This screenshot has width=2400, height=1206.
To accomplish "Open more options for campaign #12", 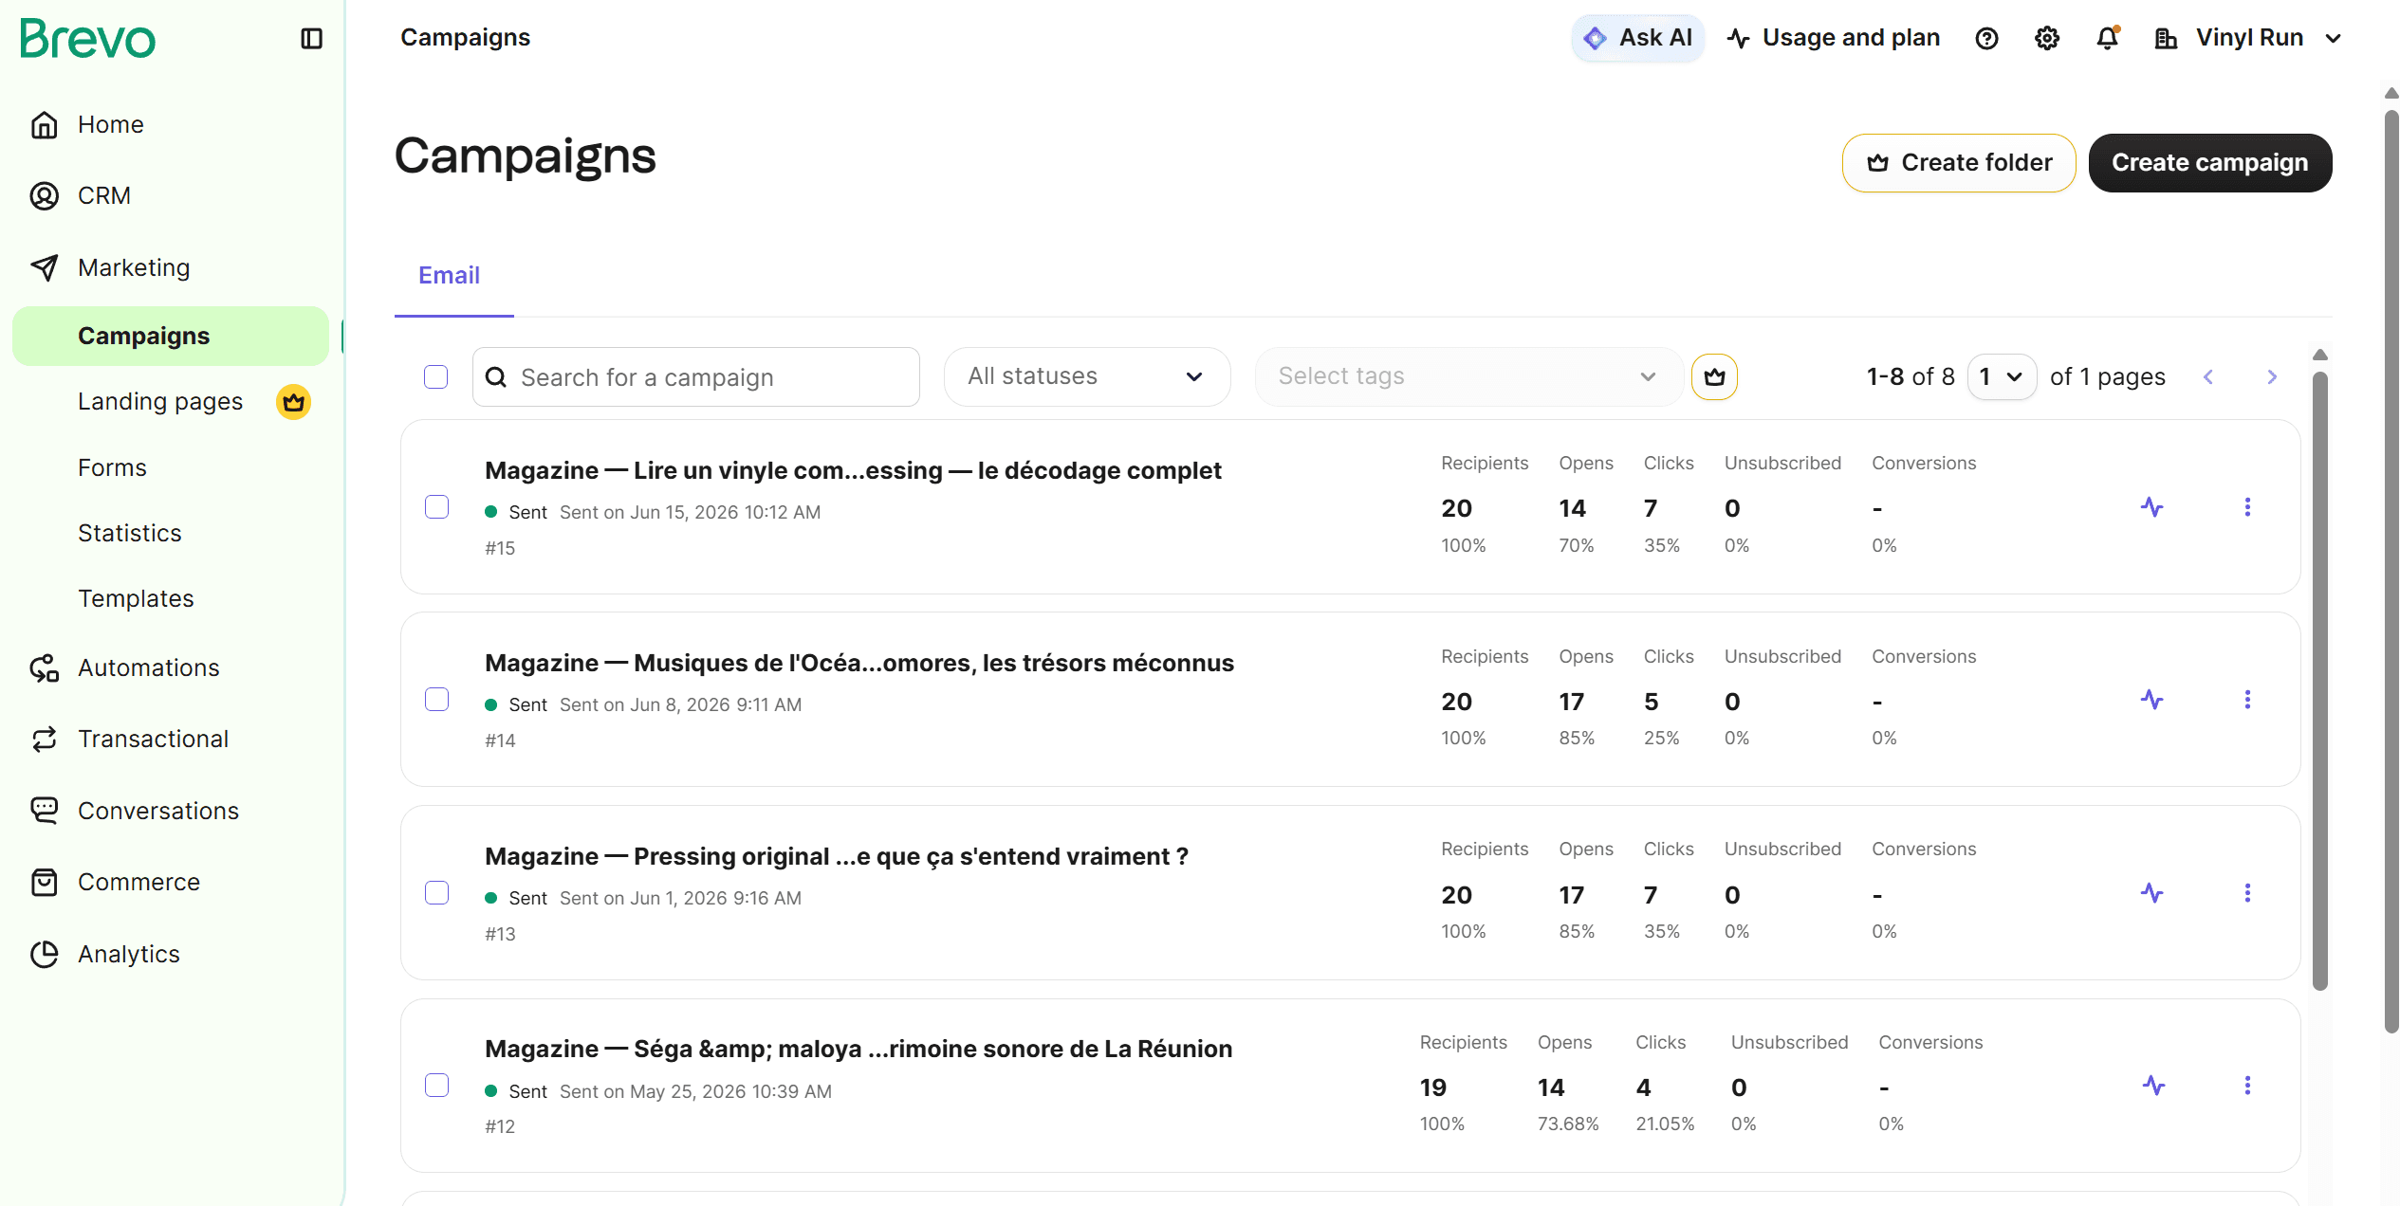I will coord(2247,1086).
